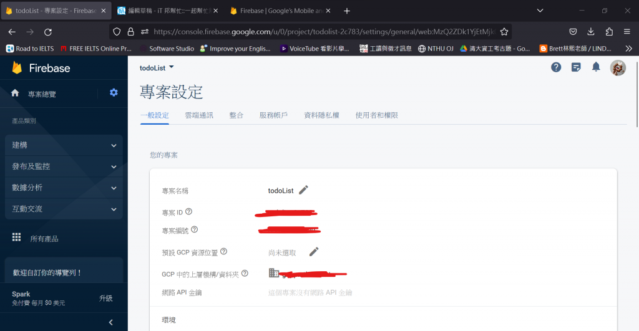Image resolution: width=639 pixels, height=331 pixels.
Task: Open the settings gear next to 專案總覽
Action: click(114, 92)
